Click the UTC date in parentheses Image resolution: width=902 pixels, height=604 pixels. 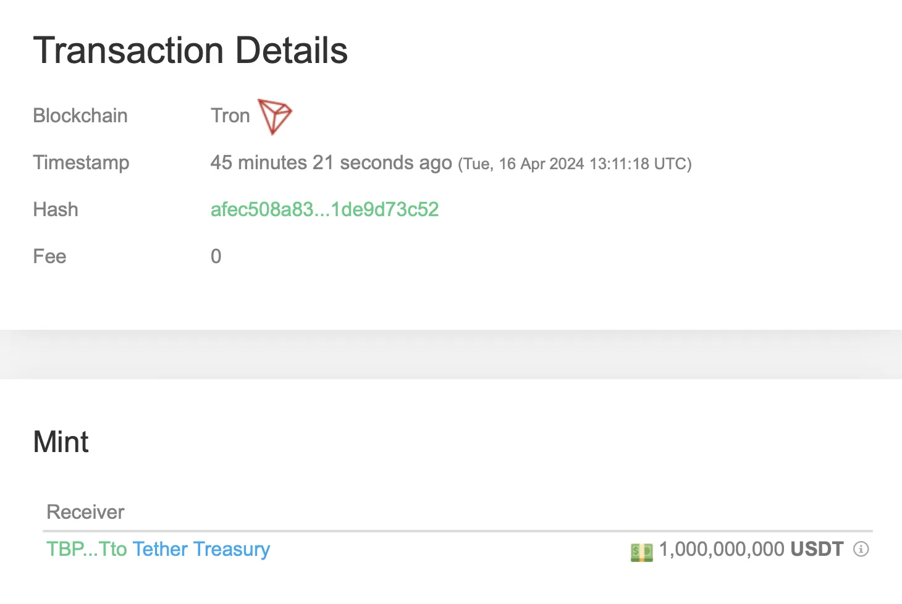click(x=575, y=164)
